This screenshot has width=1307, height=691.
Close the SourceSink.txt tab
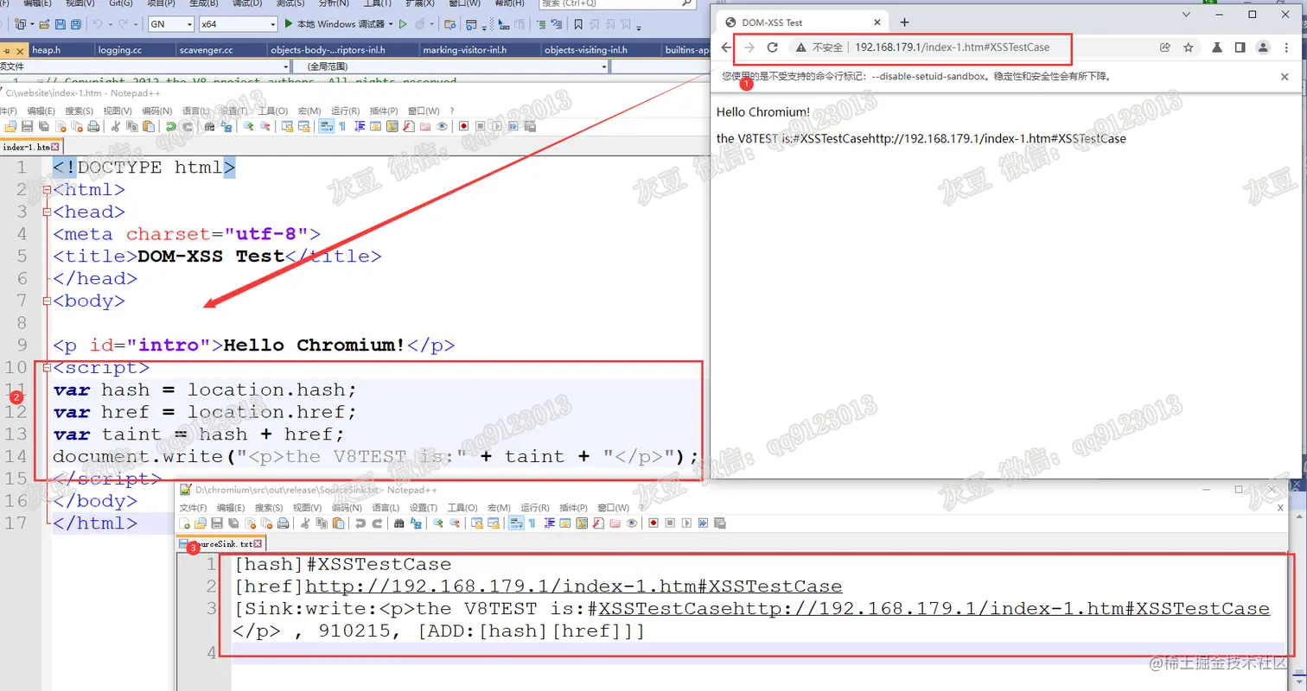pos(258,543)
